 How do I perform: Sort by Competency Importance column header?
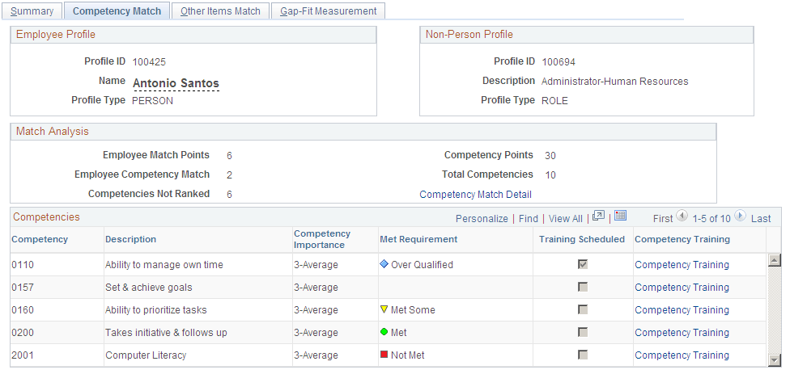pyautogui.click(x=322, y=239)
